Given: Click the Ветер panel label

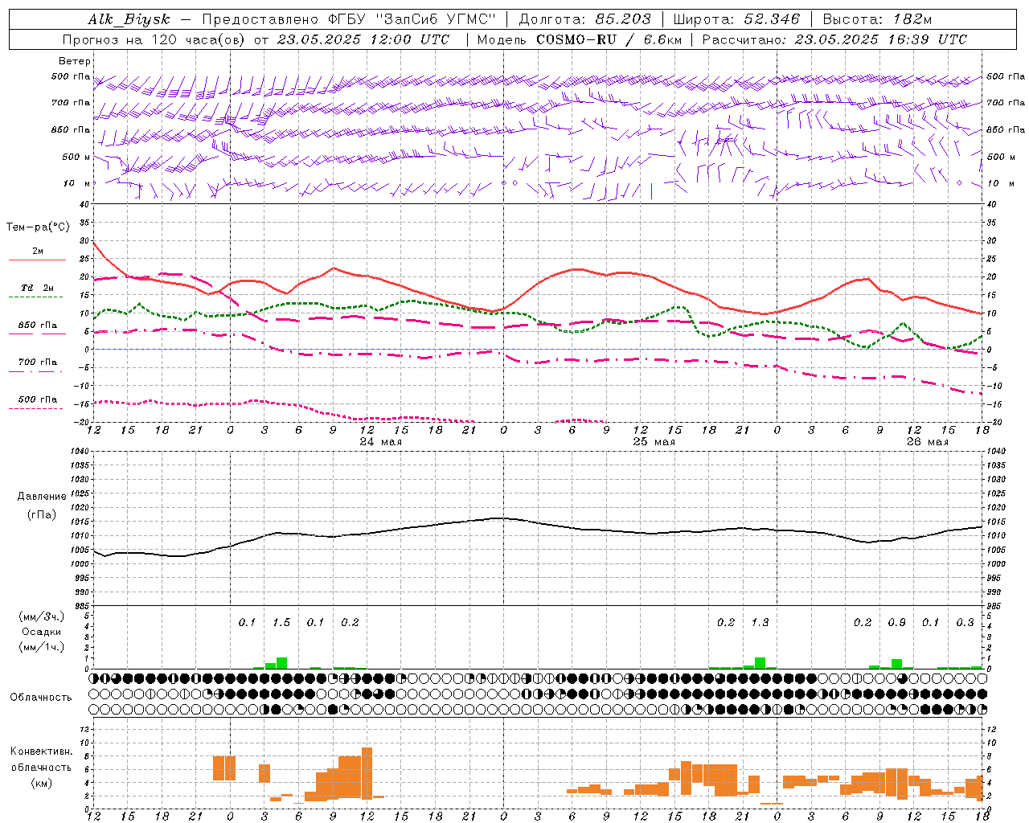Looking at the screenshot, I should coord(75,61).
